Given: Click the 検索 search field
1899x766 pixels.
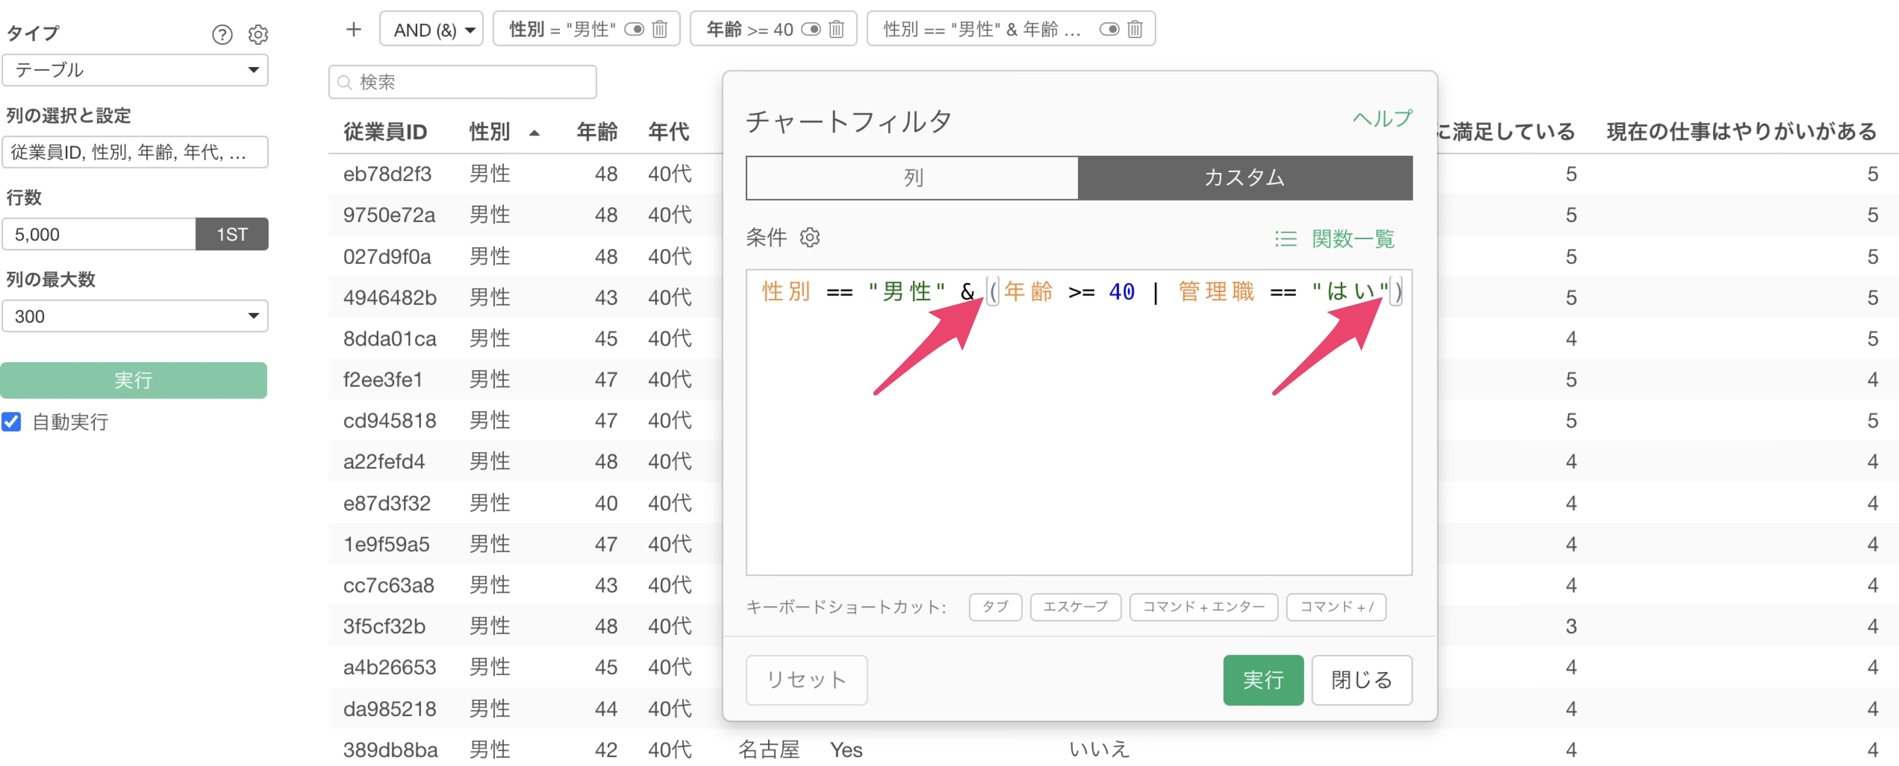Looking at the screenshot, I should [x=462, y=82].
